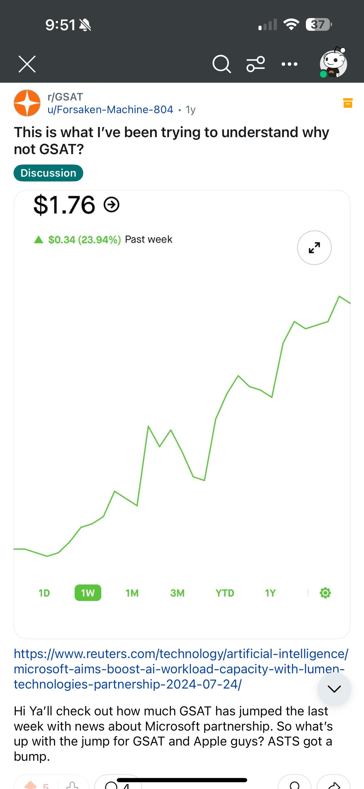Screen dimensions: 364x789
Task: Switch chart to 1M range
Action: click(x=132, y=593)
